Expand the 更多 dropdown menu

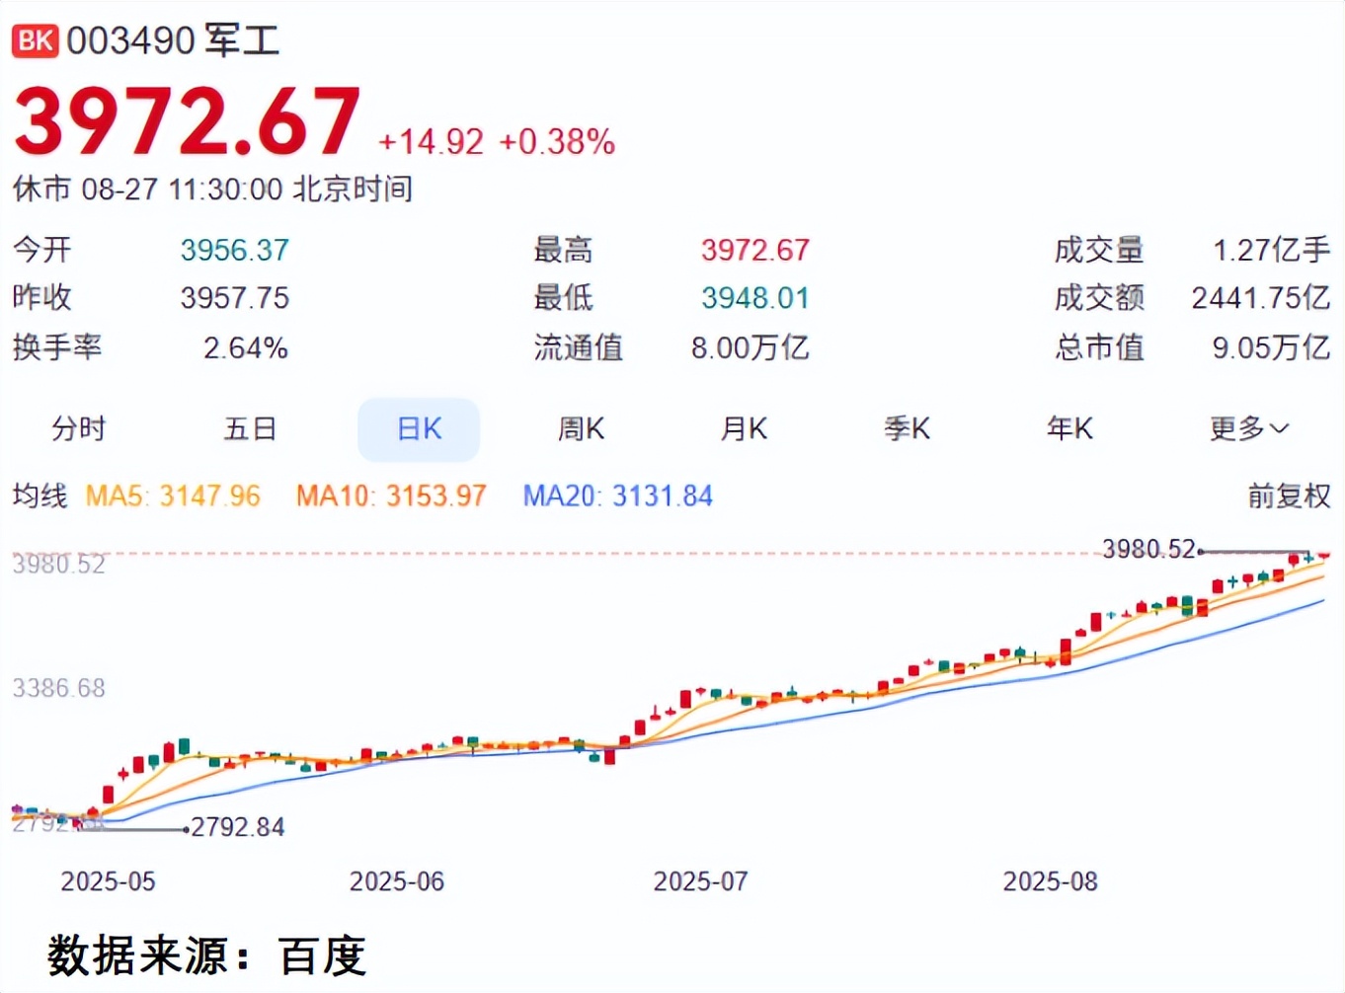click(x=1249, y=429)
